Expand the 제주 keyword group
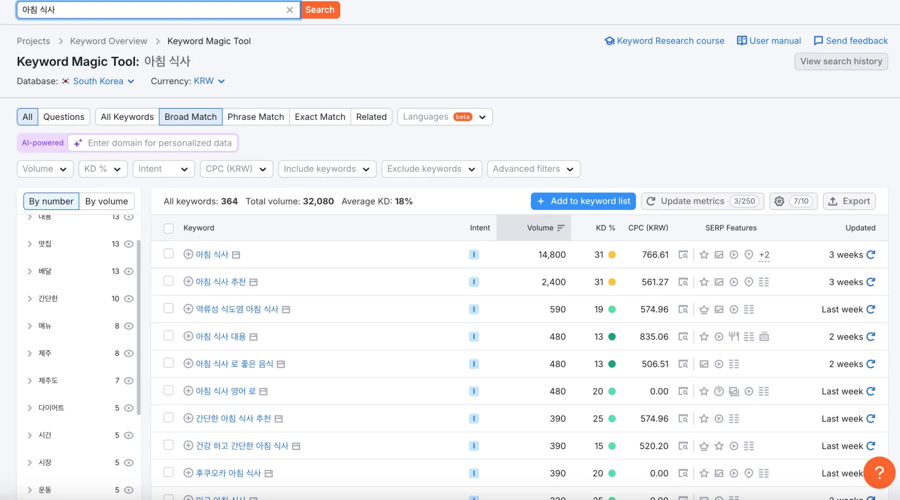900x500 pixels. (31, 353)
